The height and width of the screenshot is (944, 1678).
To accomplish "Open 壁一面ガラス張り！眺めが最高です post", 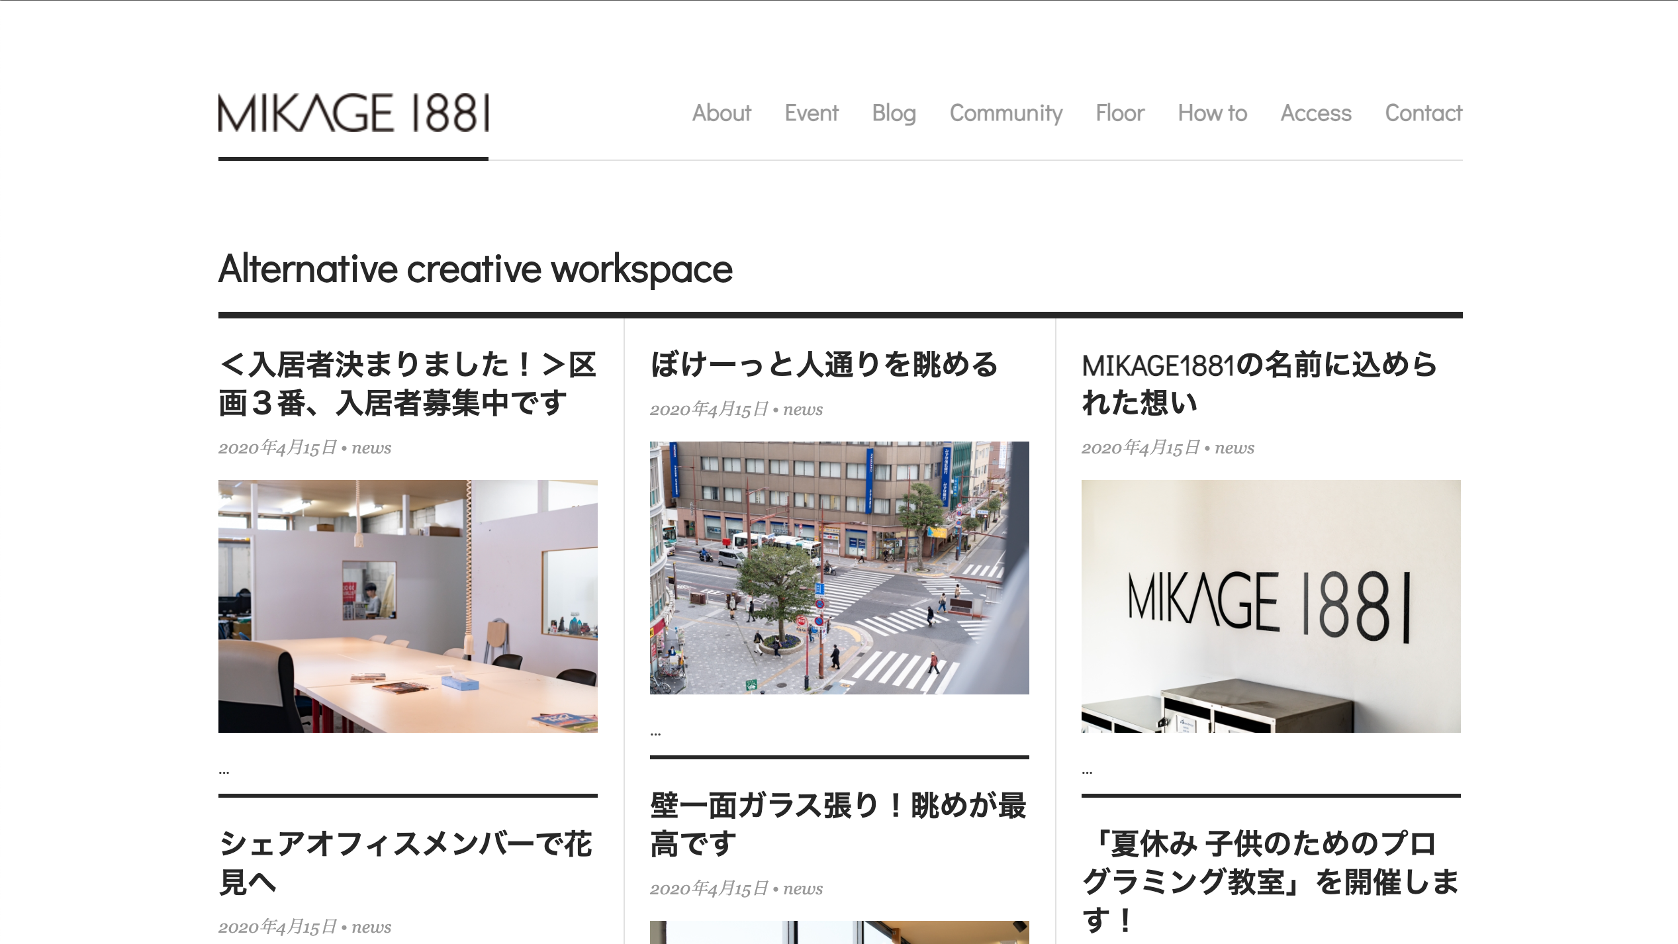I will [x=839, y=825].
